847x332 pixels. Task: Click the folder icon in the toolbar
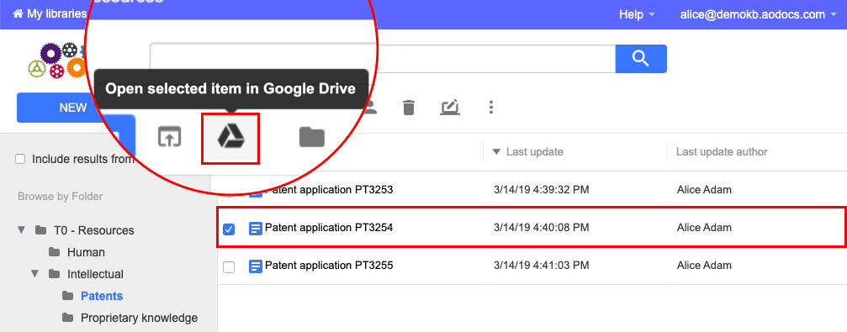312,137
